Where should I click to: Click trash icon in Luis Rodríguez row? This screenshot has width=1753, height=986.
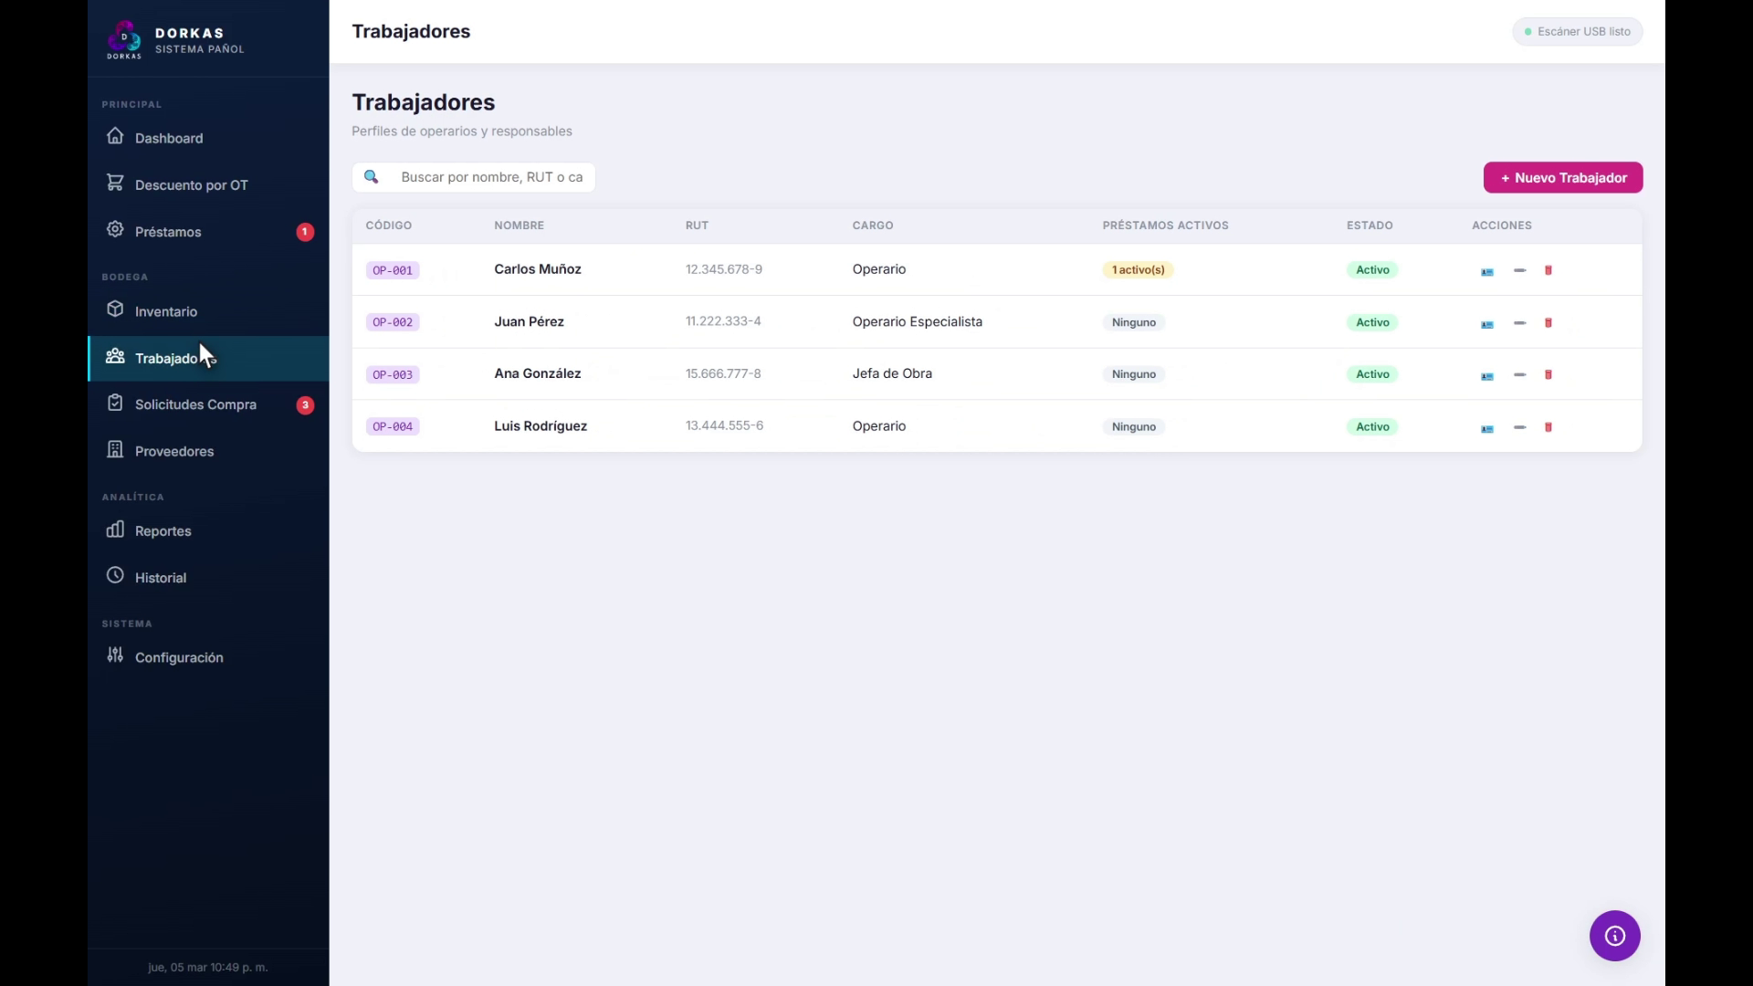1548,427
